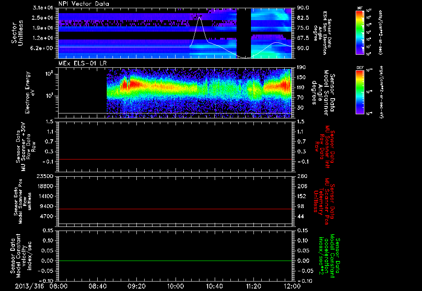Click the 110 scanner angle tick label
Image resolution: width=422 pixels, height=291 pixels.
coord(301,88)
